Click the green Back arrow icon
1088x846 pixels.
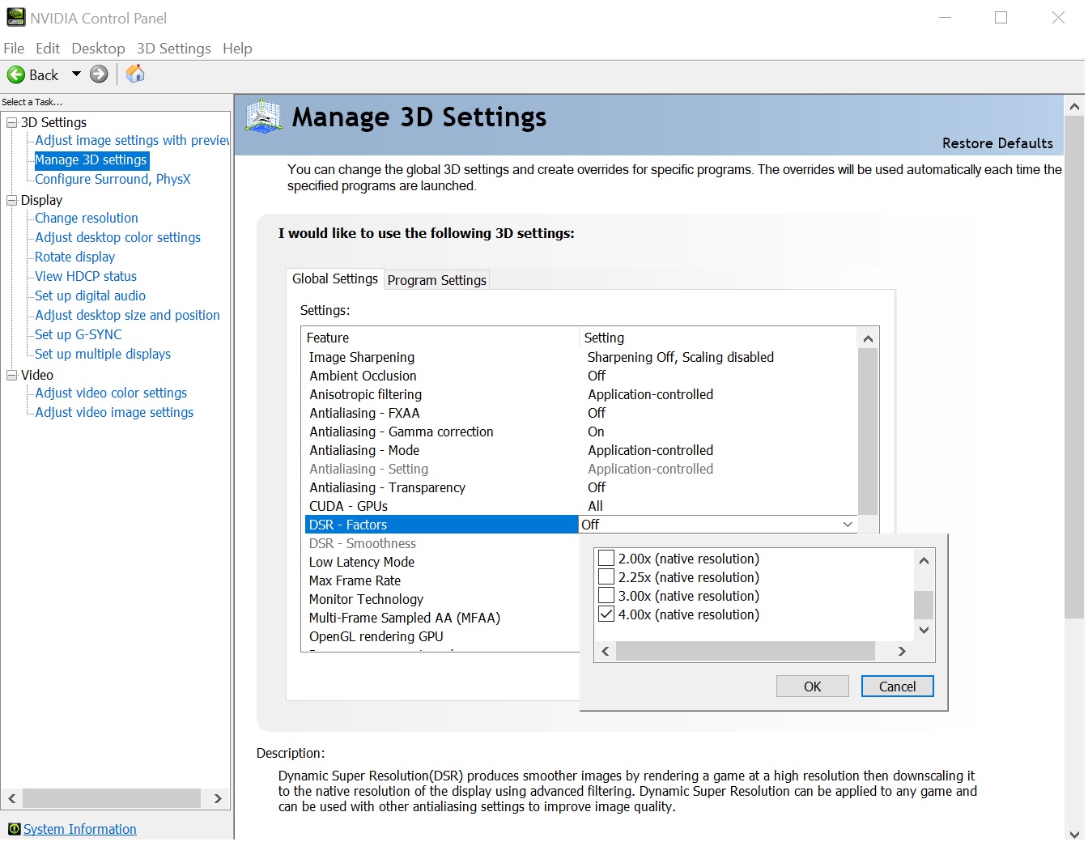pos(16,75)
